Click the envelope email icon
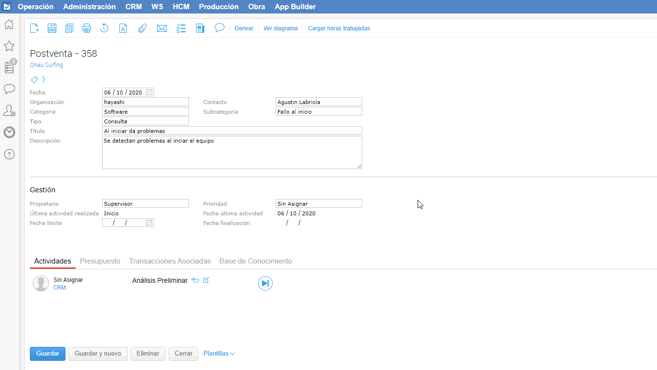 162,28
